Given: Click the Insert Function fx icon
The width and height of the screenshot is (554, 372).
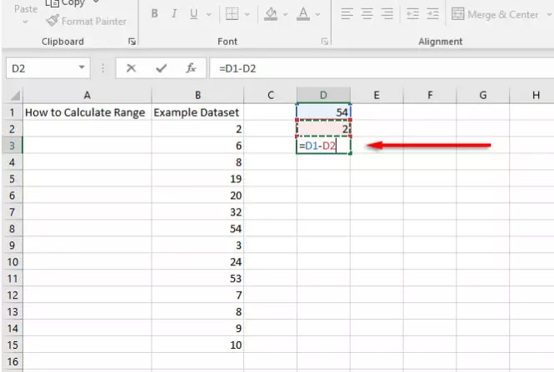Looking at the screenshot, I should point(191,67).
